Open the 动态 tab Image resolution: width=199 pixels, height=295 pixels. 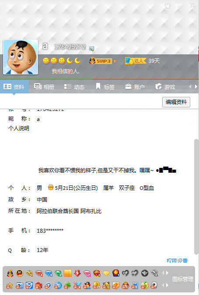click(x=74, y=87)
